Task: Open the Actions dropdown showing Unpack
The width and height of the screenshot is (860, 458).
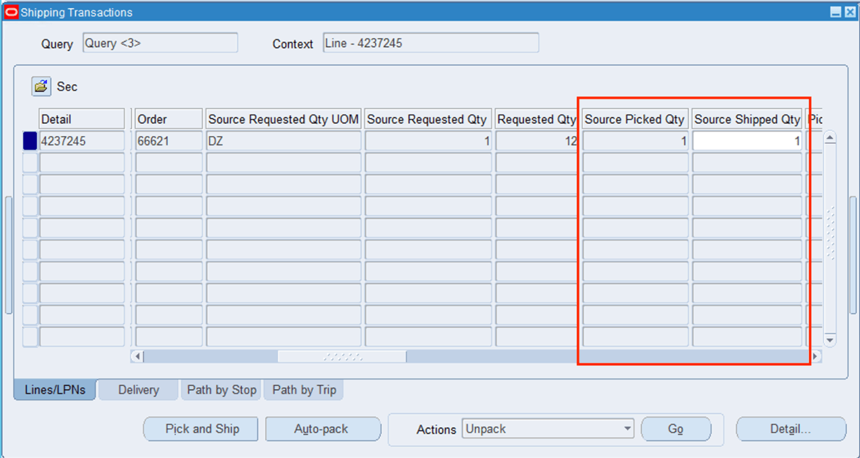Action: coord(548,429)
